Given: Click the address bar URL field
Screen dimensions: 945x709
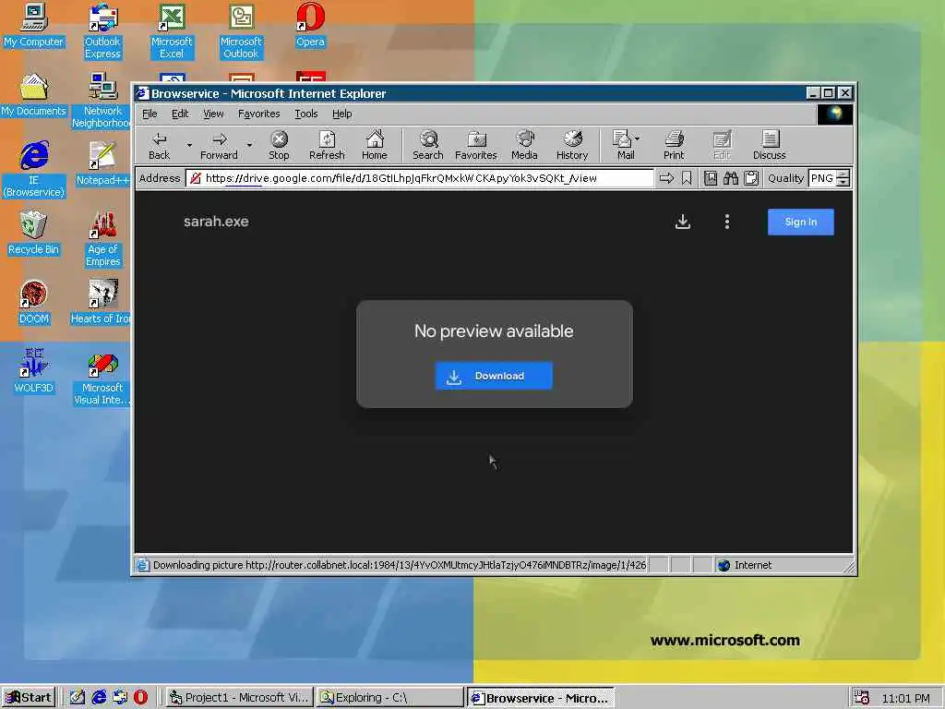Looking at the screenshot, I should [420, 178].
